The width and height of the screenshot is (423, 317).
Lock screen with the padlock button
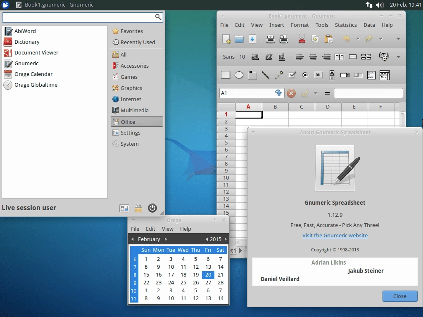138,208
